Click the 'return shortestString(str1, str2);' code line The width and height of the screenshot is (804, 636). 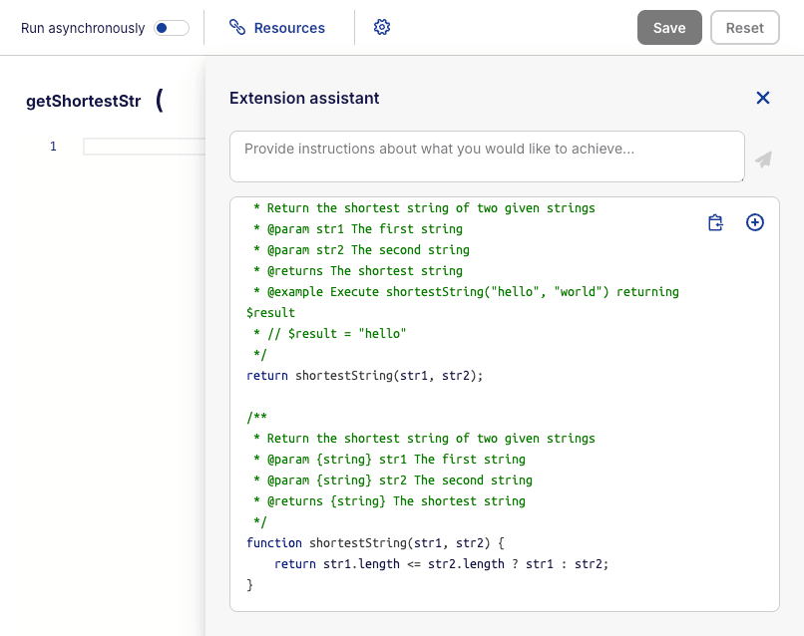[364, 376]
